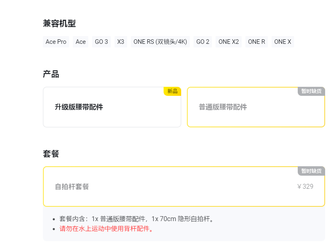Image resolution: width=328 pixels, height=242 pixels.
Task: Choose the 自拍杆套餐 bundle option
Action: point(184,187)
